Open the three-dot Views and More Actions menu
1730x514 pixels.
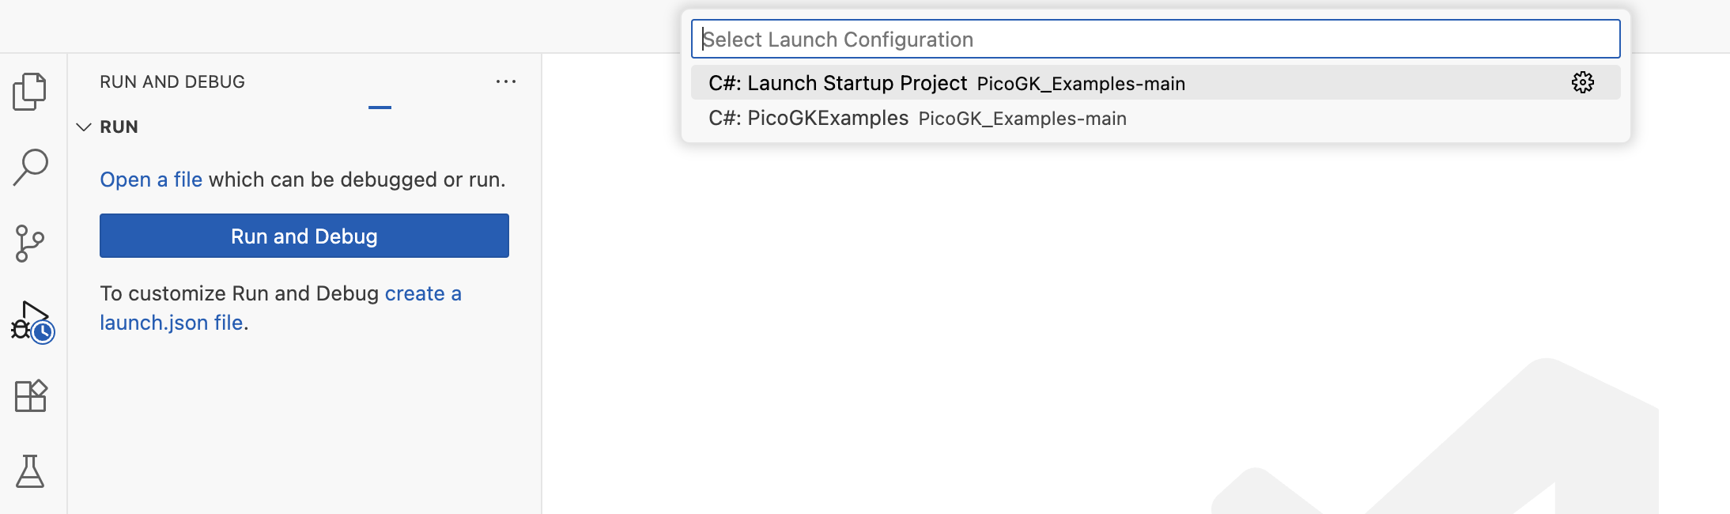click(x=506, y=81)
